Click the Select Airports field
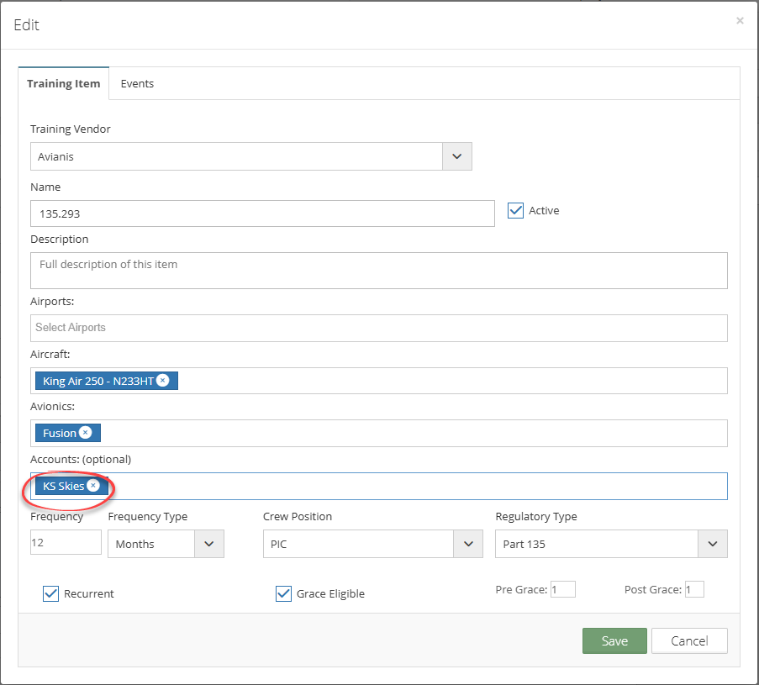Image resolution: width=759 pixels, height=685 pixels. point(379,329)
